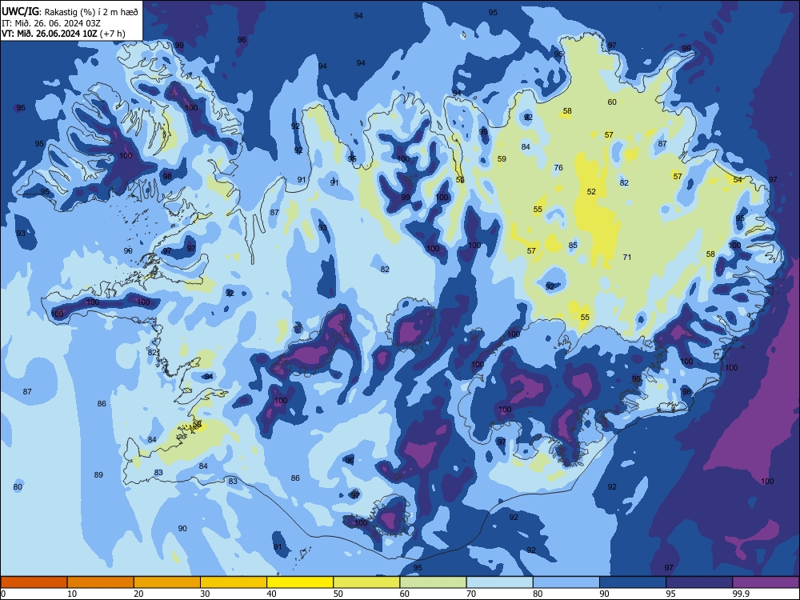Click the humidity value 76 on the map
Viewport: 800px width, 600px height.
click(x=558, y=167)
